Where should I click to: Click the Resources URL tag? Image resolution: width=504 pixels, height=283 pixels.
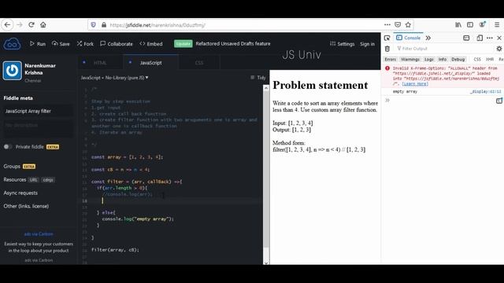(33, 180)
